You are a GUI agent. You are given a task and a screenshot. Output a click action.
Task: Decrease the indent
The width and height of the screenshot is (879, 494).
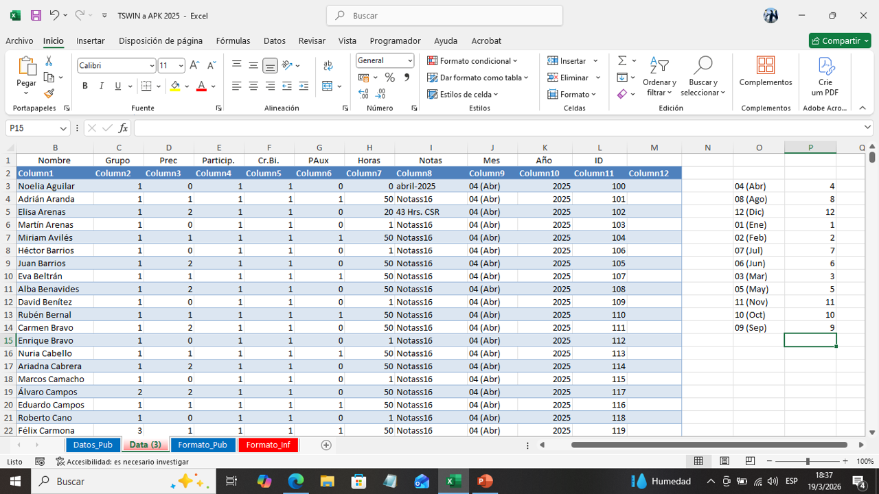[287, 86]
